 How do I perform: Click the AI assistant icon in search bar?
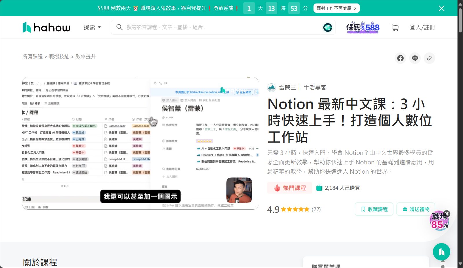pos(328,27)
